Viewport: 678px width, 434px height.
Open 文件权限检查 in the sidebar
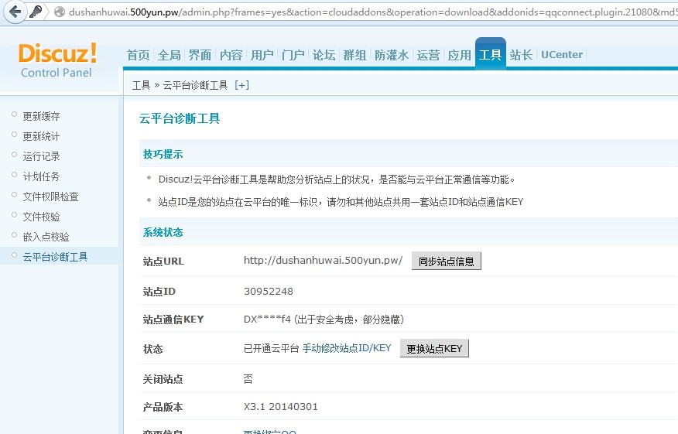(x=50, y=196)
